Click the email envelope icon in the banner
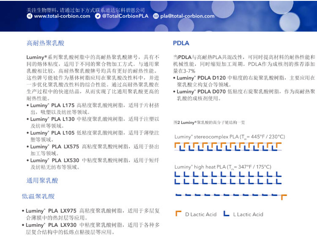This screenshot has height=236, width=317. click(x=156, y=16)
